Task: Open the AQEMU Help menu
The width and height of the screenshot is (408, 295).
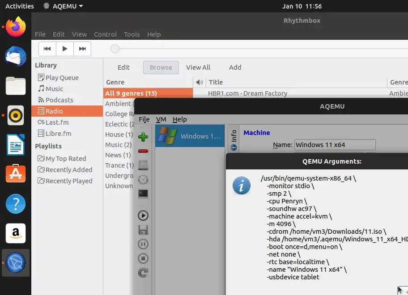Action: [x=179, y=119]
